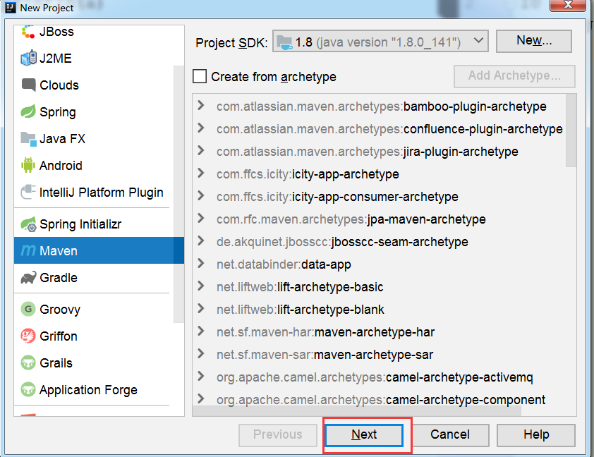Image resolution: width=594 pixels, height=457 pixels.
Task: Enable the Create from archetype checkbox
Action: [200, 76]
